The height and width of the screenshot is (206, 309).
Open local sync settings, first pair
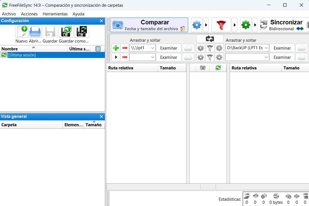point(219,48)
